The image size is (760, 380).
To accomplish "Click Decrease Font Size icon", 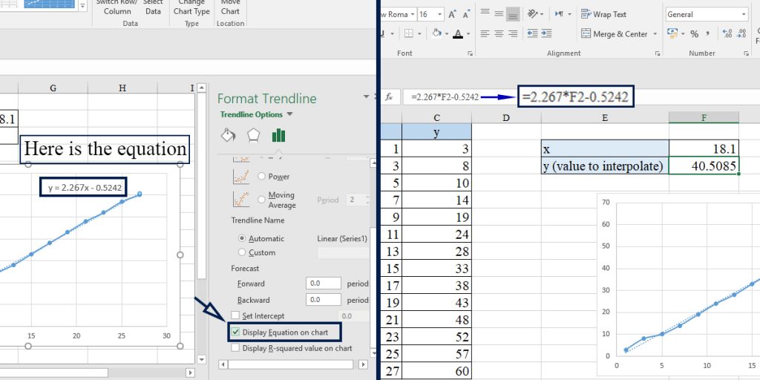I will tap(466, 15).
